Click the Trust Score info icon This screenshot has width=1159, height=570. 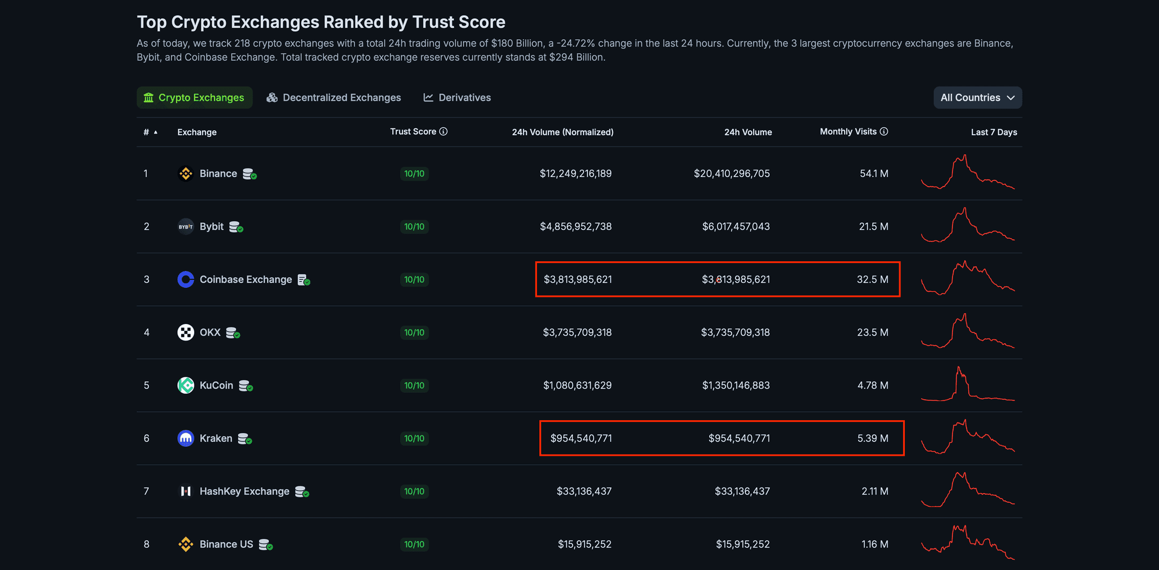point(444,132)
